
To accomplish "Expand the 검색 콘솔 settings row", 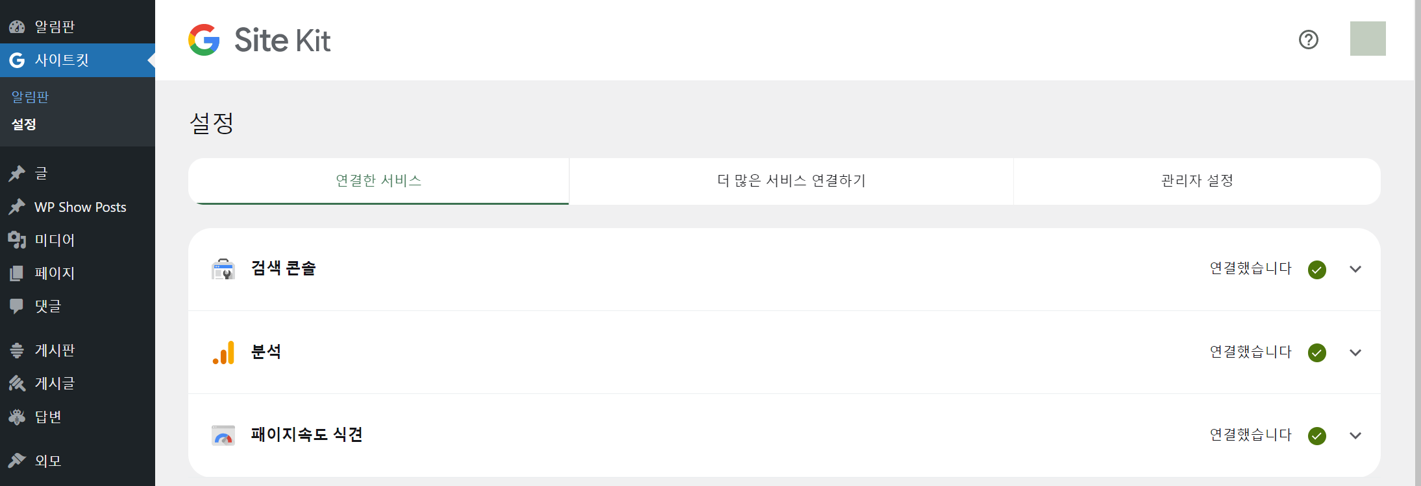I will click(x=1355, y=270).
